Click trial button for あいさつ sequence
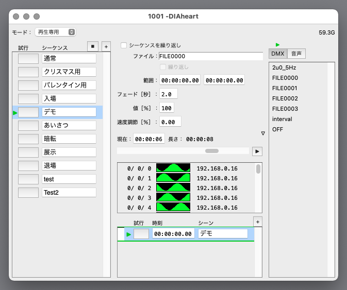347x290 pixels. (28, 125)
